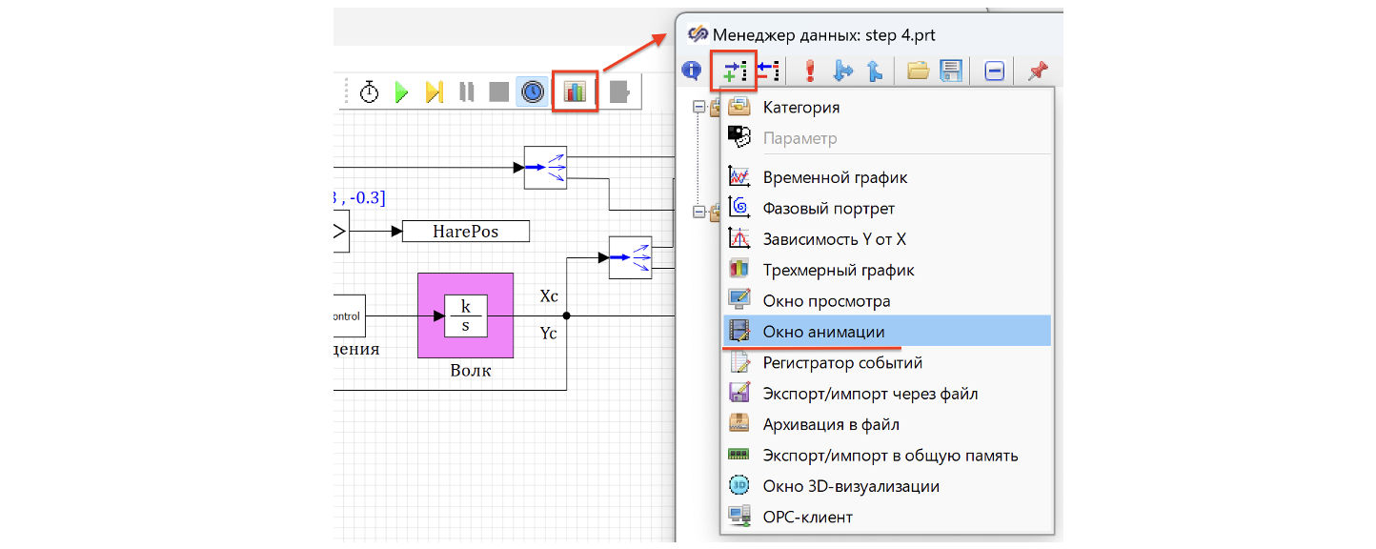
Task: Click the gray icon after the bar-chart button
Action: click(620, 91)
